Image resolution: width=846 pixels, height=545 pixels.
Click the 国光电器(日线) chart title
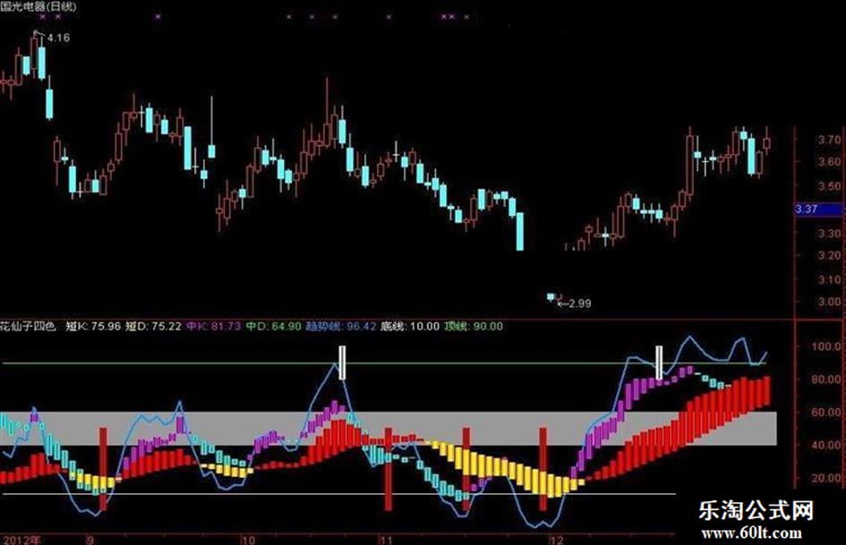point(38,6)
